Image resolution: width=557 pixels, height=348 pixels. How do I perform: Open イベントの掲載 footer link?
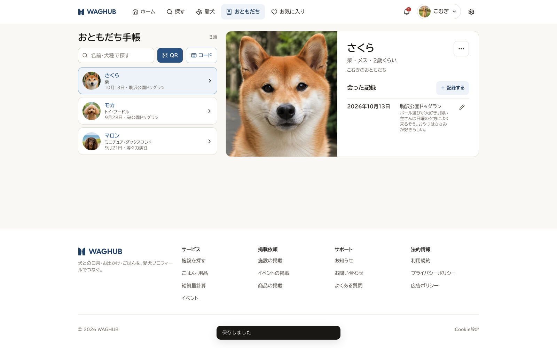274,273
